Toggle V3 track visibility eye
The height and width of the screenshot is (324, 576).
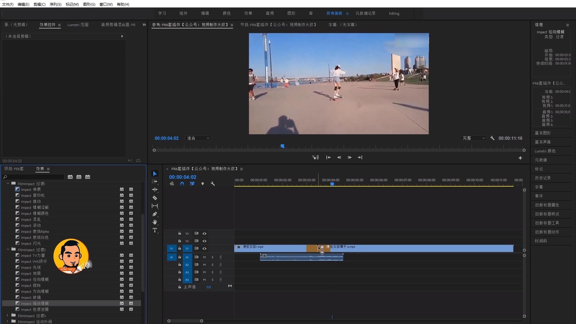click(204, 233)
